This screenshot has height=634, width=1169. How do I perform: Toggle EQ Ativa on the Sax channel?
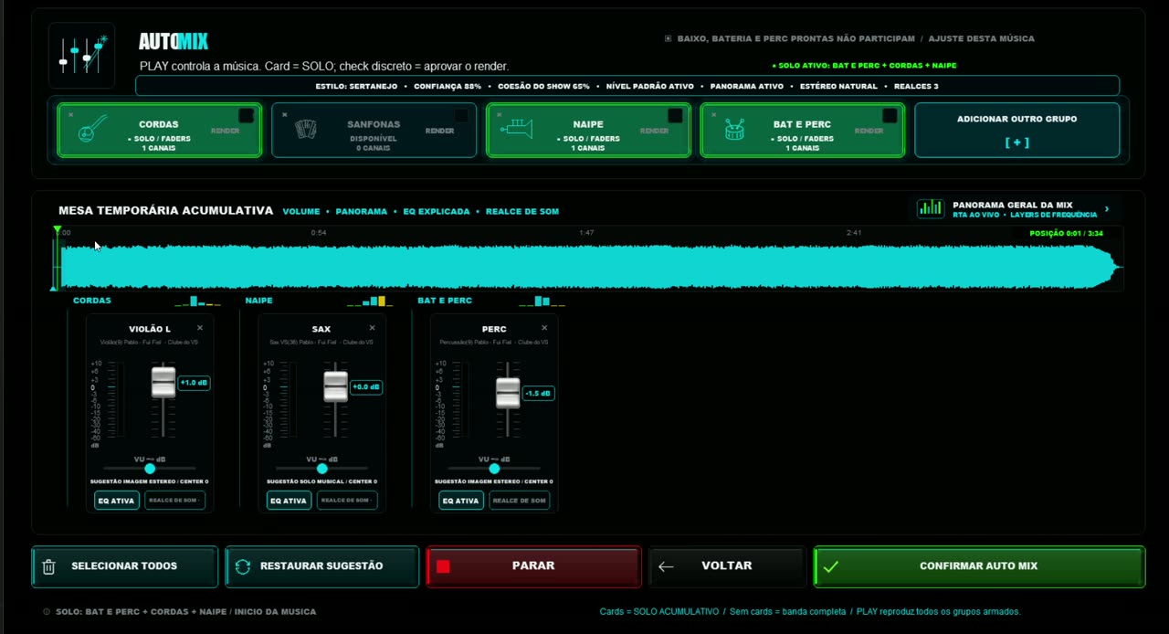289,501
